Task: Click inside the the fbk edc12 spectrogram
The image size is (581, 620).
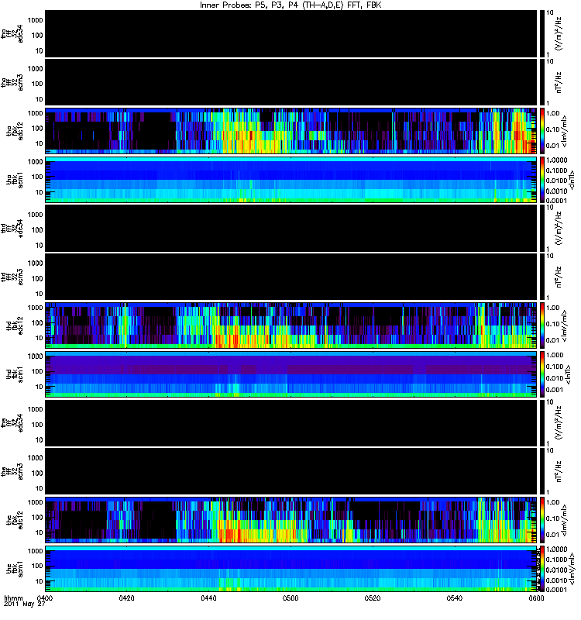Action: [x=291, y=520]
